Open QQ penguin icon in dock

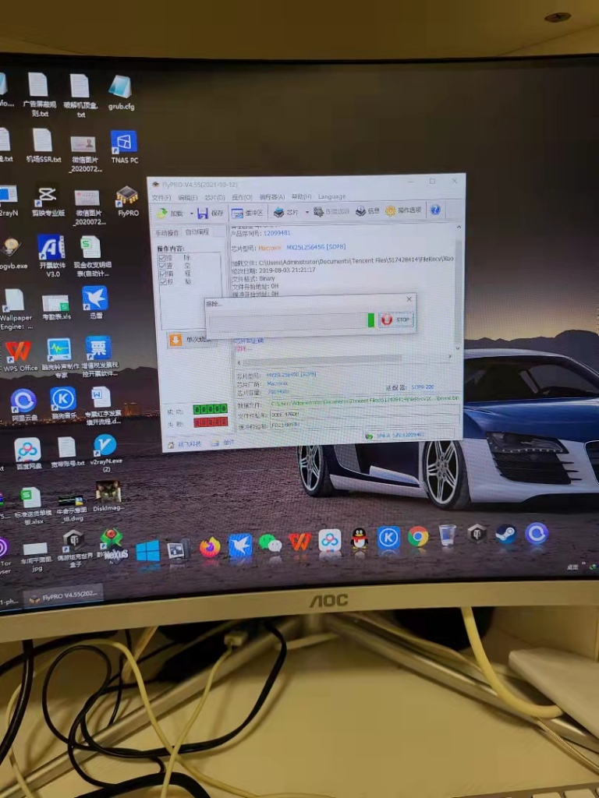pos(360,538)
